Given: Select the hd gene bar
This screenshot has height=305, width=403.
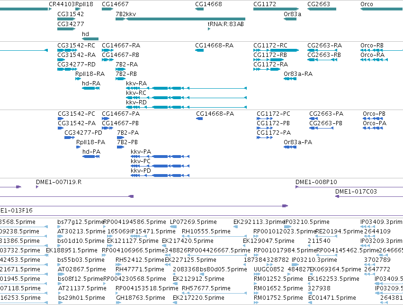Looking at the screenshot, I should tap(90, 39).
